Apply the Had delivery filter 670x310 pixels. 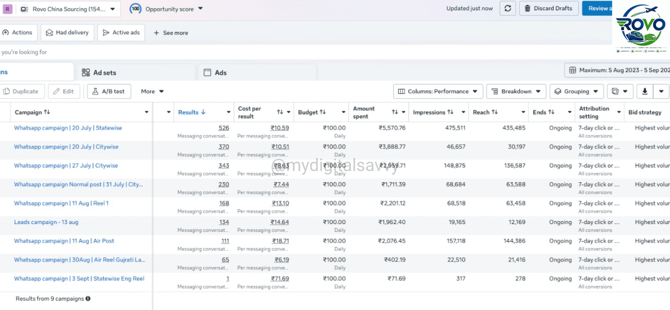tap(67, 33)
